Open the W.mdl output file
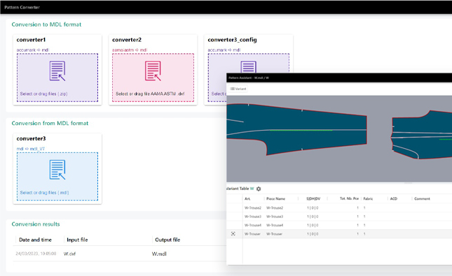This screenshot has height=276, width=452. [159, 254]
